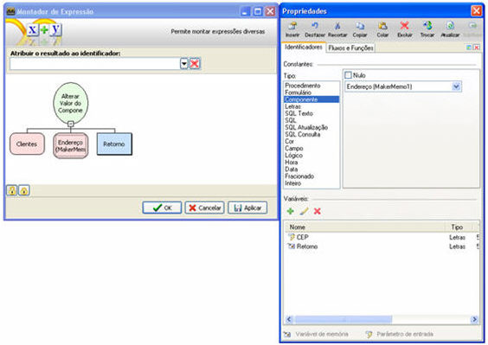
Task: Click the Atualizar refresh icon
Action: 450,26
